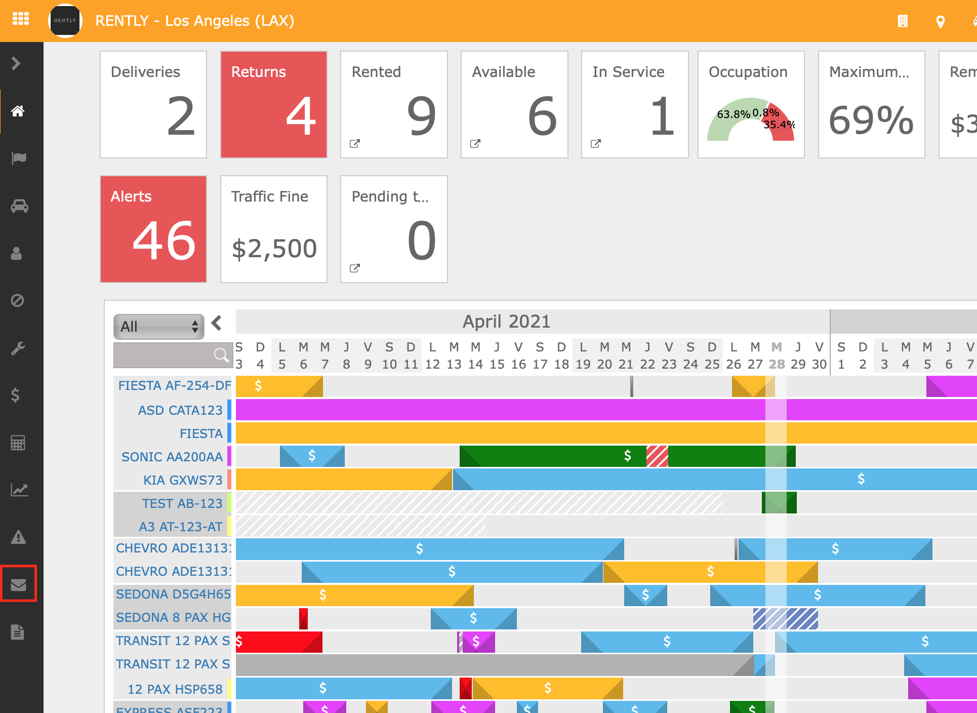Open the chart reports sidebar icon
The width and height of the screenshot is (977, 713).
click(19, 490)
